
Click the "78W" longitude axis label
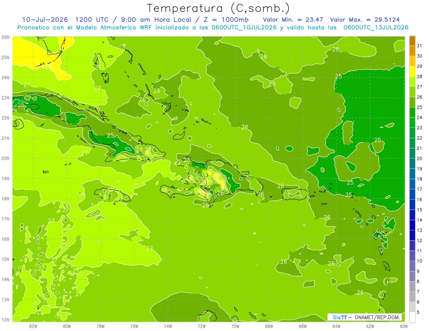101,326
